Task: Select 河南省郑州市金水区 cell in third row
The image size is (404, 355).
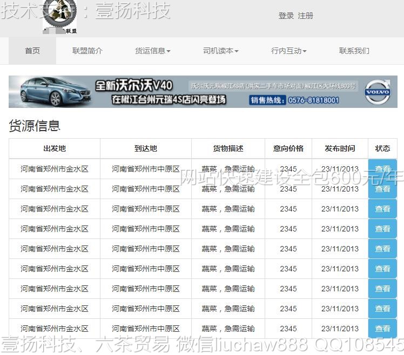Action: point(55,209)
